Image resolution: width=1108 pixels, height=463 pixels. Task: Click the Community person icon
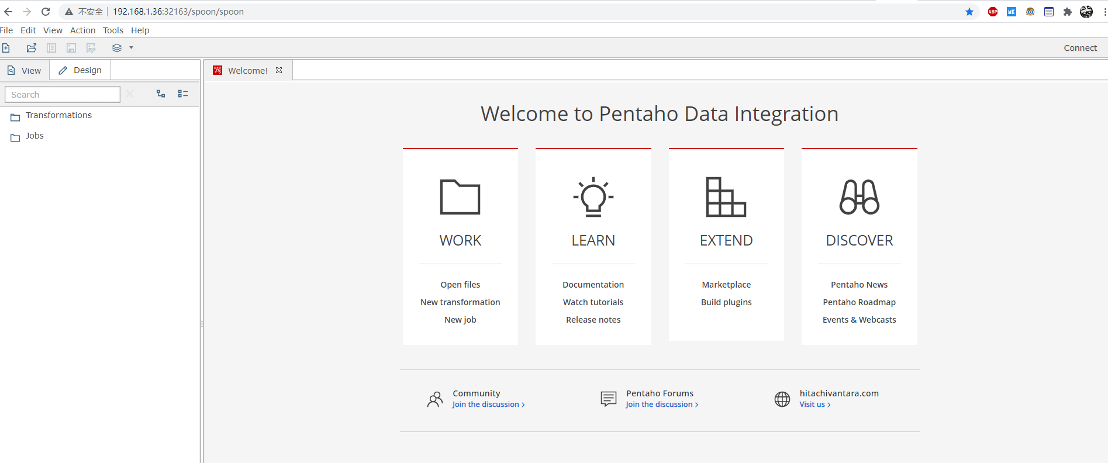coord(435,399)
